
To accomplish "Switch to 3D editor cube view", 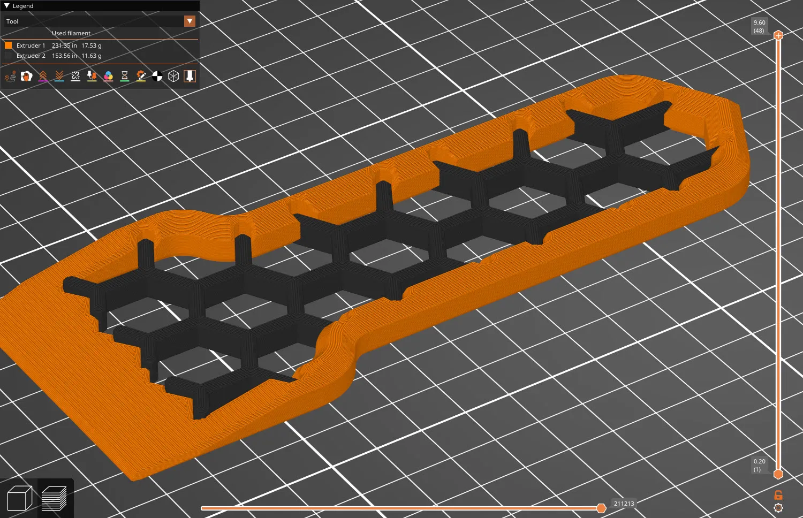I will coord(20,498).
